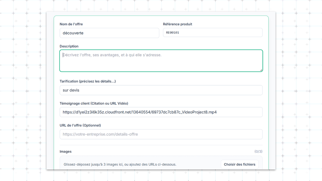Viewport: 322px width, 181px height.
Task: Click the 'Référence produit' label
Action: click(x=177, y=24)
